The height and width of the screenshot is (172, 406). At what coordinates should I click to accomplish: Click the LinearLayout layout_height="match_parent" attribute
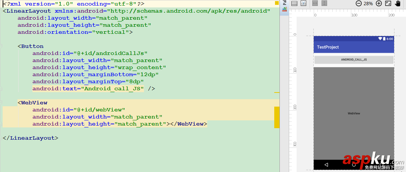pyautogui.click(x=84, y=25)
